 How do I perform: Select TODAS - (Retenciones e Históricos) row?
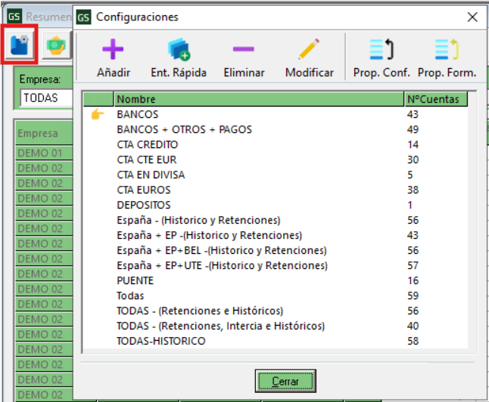(276, 311)
